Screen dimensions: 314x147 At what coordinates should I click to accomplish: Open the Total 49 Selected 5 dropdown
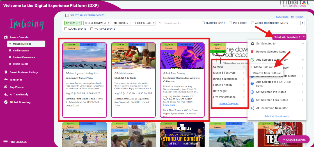point(289,37)
